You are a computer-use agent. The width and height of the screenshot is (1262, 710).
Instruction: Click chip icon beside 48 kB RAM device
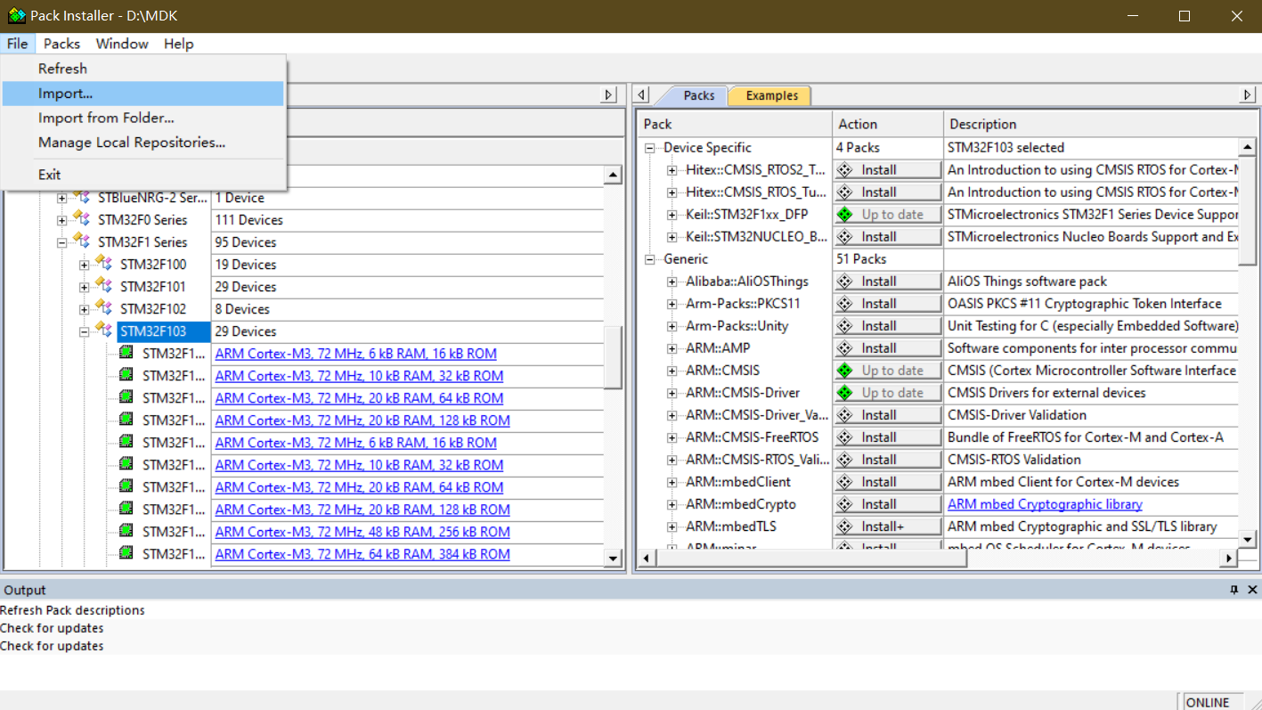click(126, 532)
